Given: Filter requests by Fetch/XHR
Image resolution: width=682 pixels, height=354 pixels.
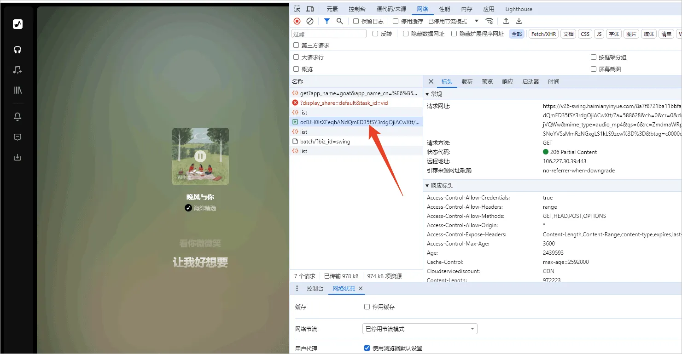Looking at the screenshot, I should pyautogui.click(x=543, y=34).
